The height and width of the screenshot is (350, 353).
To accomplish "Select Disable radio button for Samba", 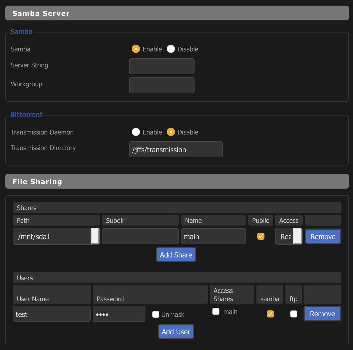I will coord(171,49).
